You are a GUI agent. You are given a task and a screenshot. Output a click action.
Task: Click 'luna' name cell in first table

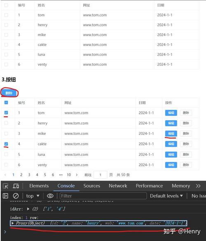tap(41, 55)
